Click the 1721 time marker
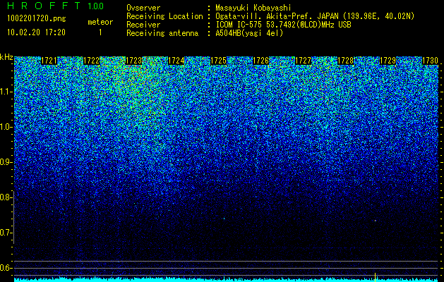Image resolution: width=444 pixels, height=282 pixels. pyautogui.click(x=49, y=61)
